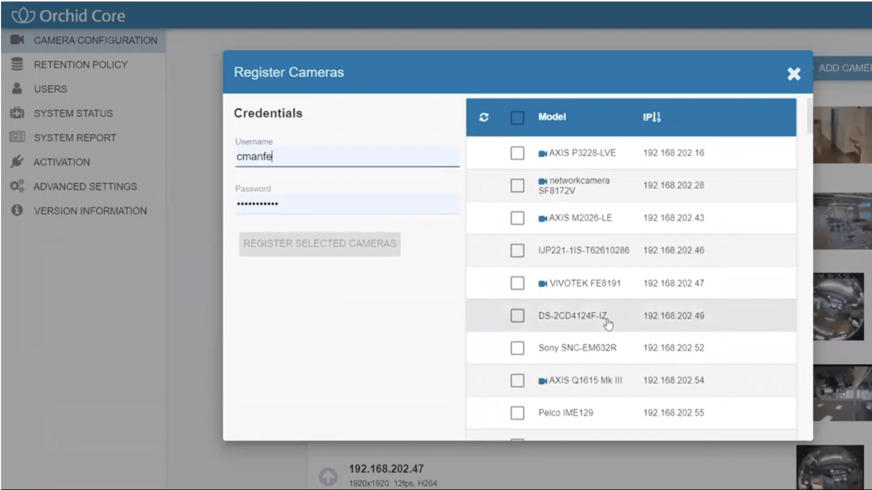Click IP address 192.168.202.52
Image resolution: width=872 pixels, height=490 pixels.
(674, 348)
